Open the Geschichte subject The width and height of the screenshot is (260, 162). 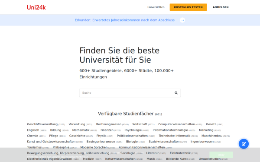pyautogui.click(x=77, y=136)
